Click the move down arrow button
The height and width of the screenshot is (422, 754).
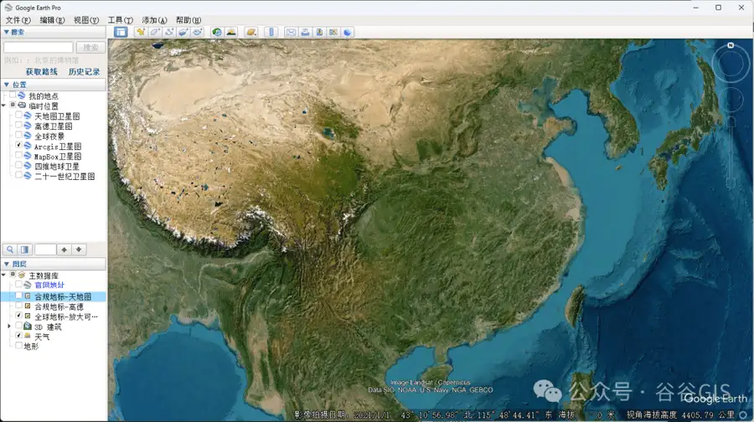79,250
